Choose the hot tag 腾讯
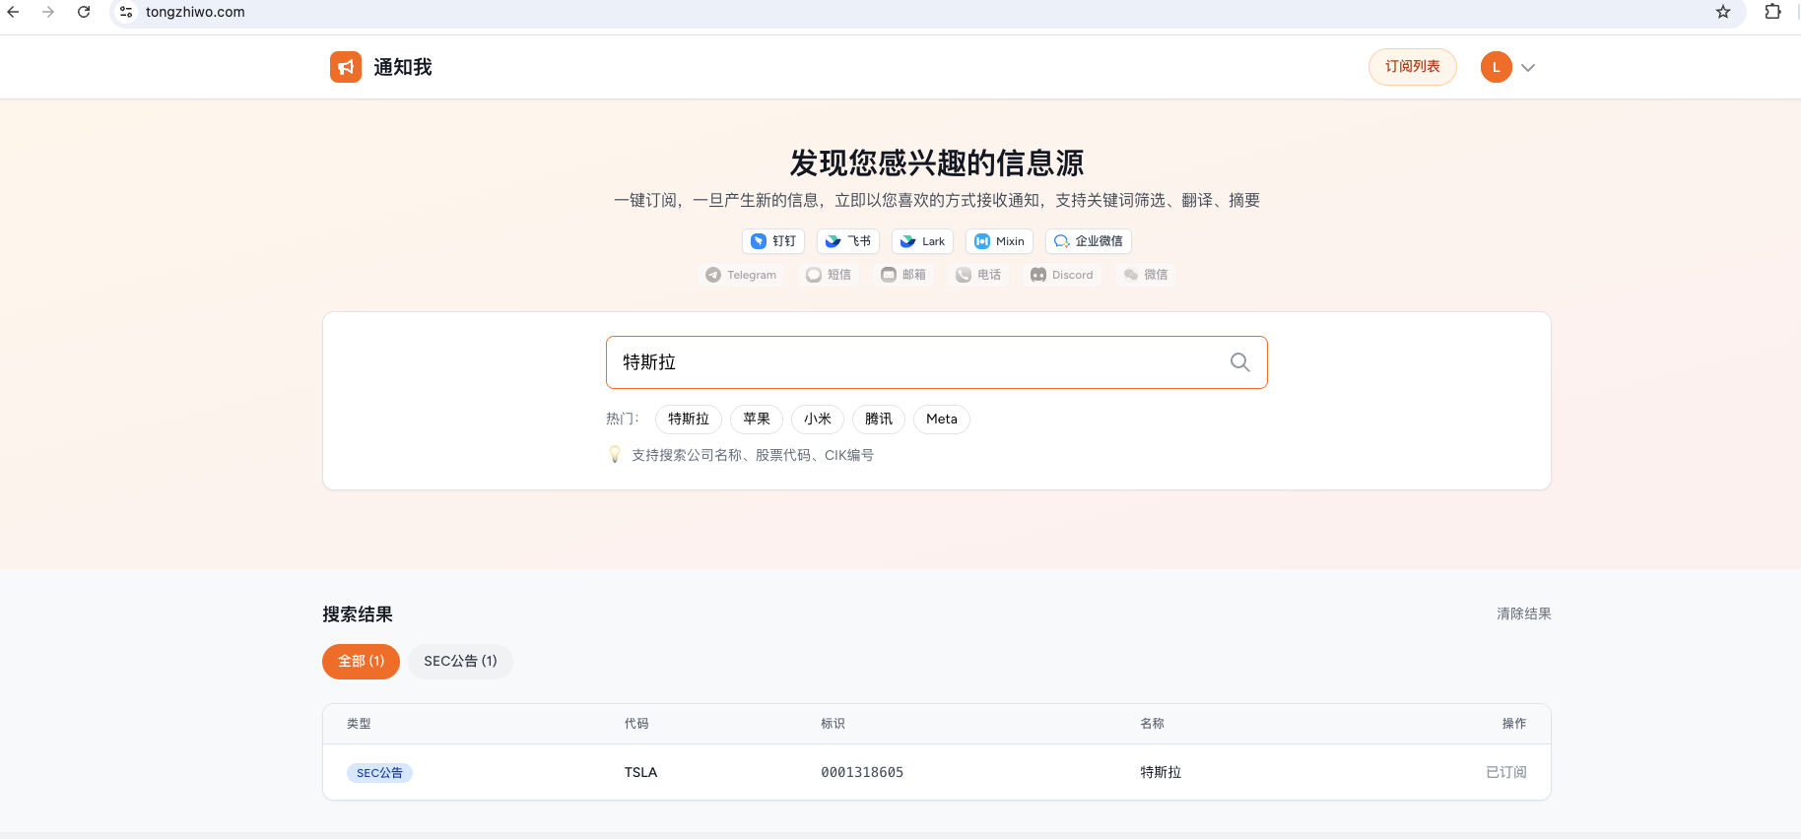Viewport: 1801px width, 839px height. click(x=879, y=419)
